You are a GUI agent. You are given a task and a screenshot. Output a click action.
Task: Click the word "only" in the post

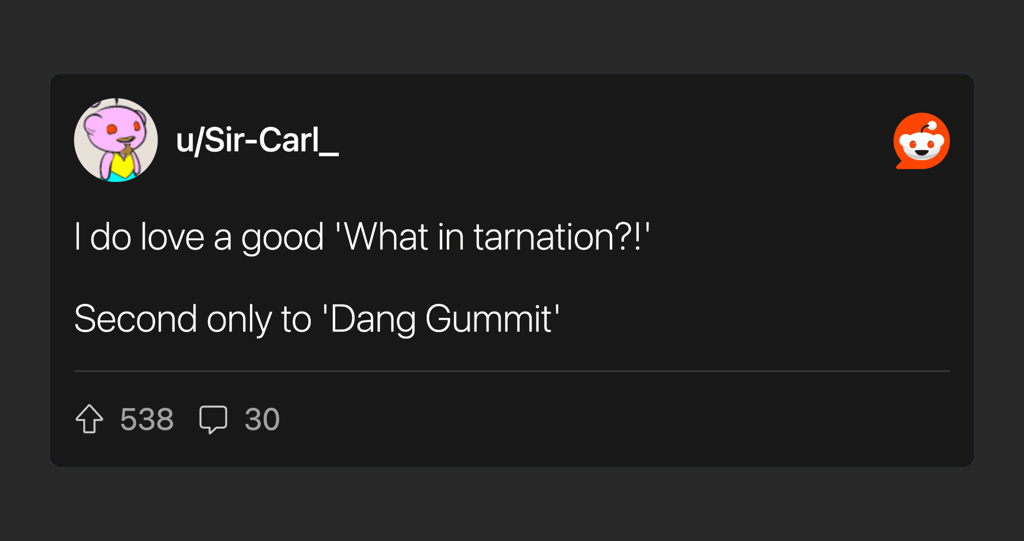tap(239, 319)
